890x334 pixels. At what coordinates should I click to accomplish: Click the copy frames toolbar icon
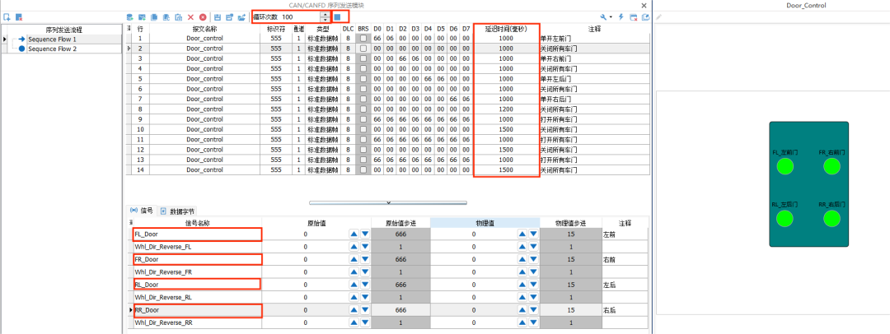[154, 17]
